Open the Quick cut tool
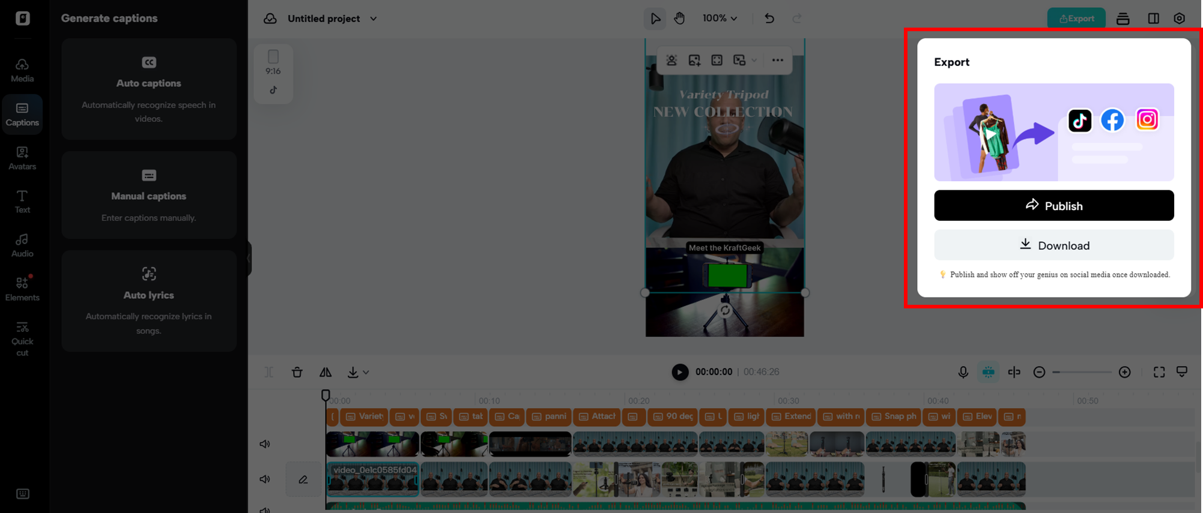 [x=22, y=339]
